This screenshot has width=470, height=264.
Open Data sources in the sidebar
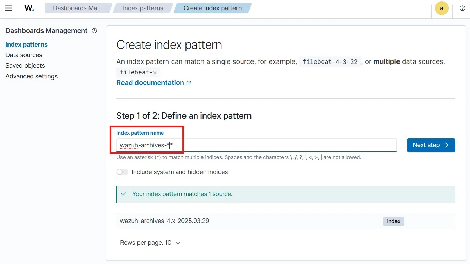[x=24, y=55]
